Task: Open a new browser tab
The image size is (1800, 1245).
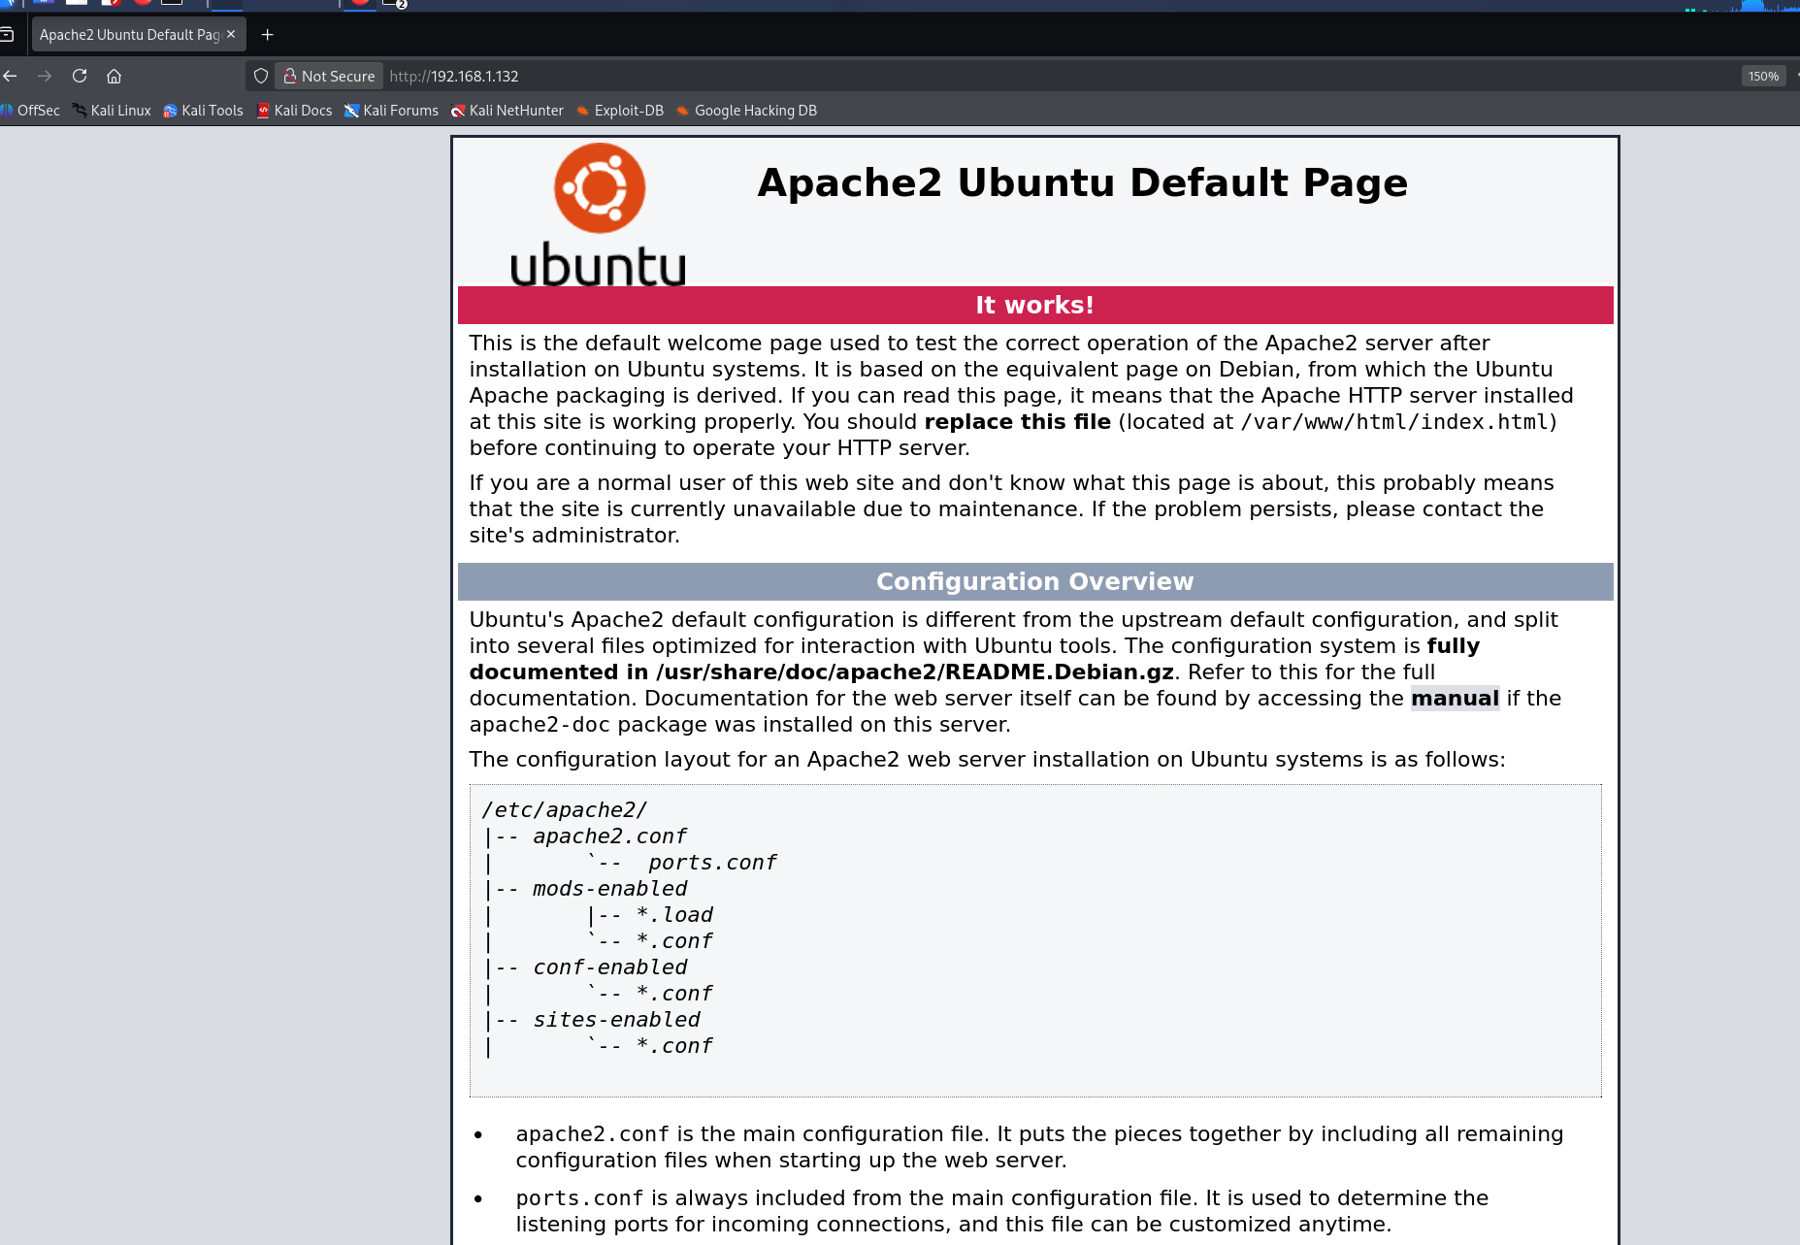Action: 268,35
